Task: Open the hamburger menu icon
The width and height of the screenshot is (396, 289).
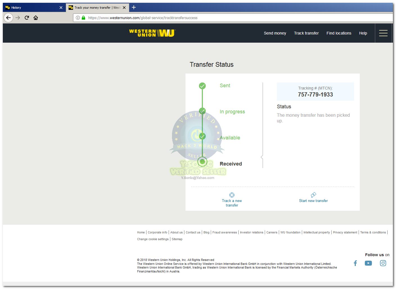Action: [x=383, y=33]
